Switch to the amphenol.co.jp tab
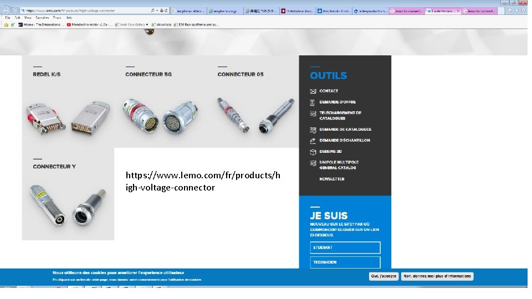The image size is (532, 299). point(224,11)
